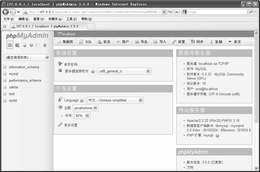Click the localhost server icon in breadcrumb
This screenshot has width=260, height=172.
pos(59,34)
